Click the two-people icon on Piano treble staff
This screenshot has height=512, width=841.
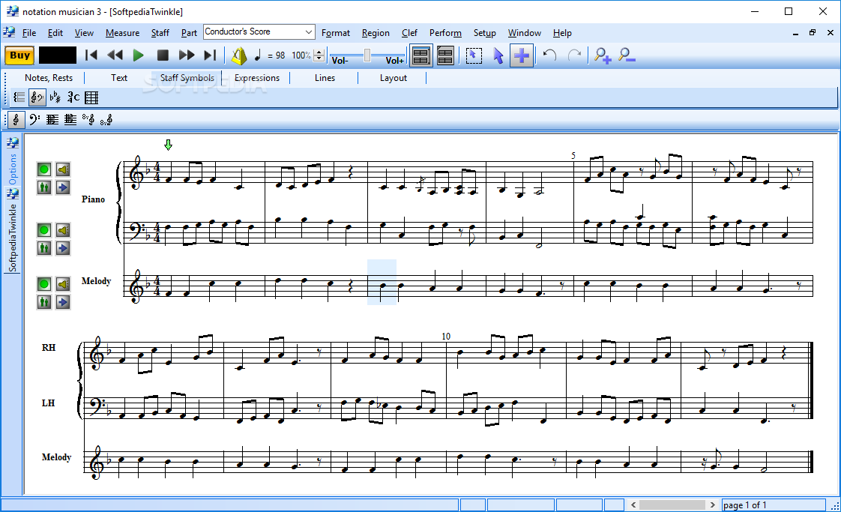pos(44,187)
